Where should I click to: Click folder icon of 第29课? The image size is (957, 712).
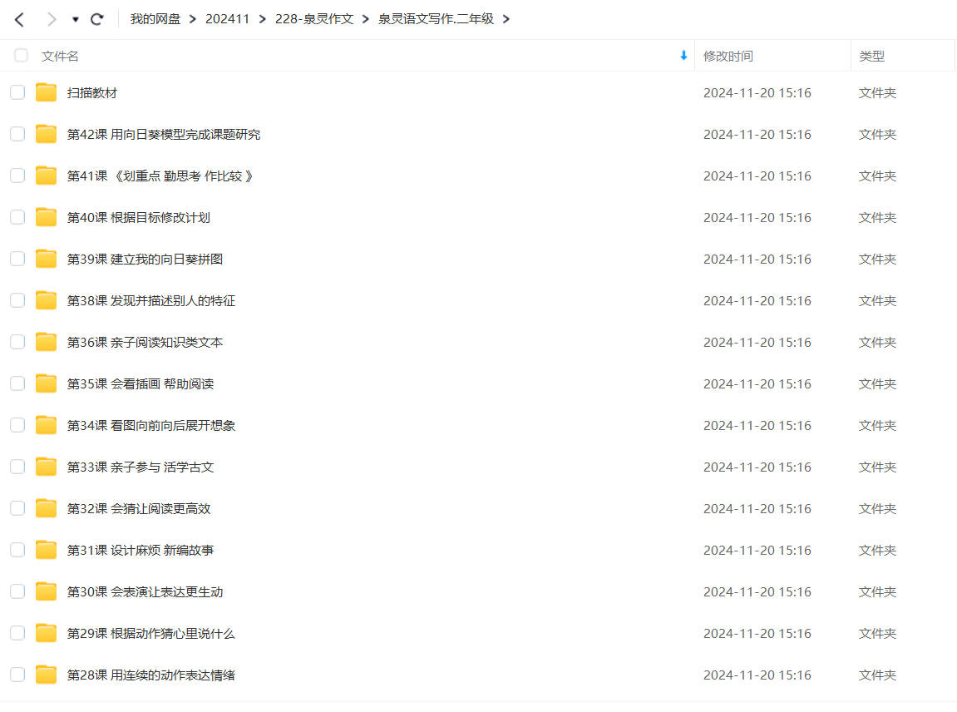click(46, 633)
